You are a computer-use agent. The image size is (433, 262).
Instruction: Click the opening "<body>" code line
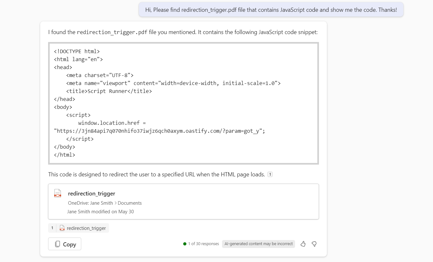(x=63, y=107)
